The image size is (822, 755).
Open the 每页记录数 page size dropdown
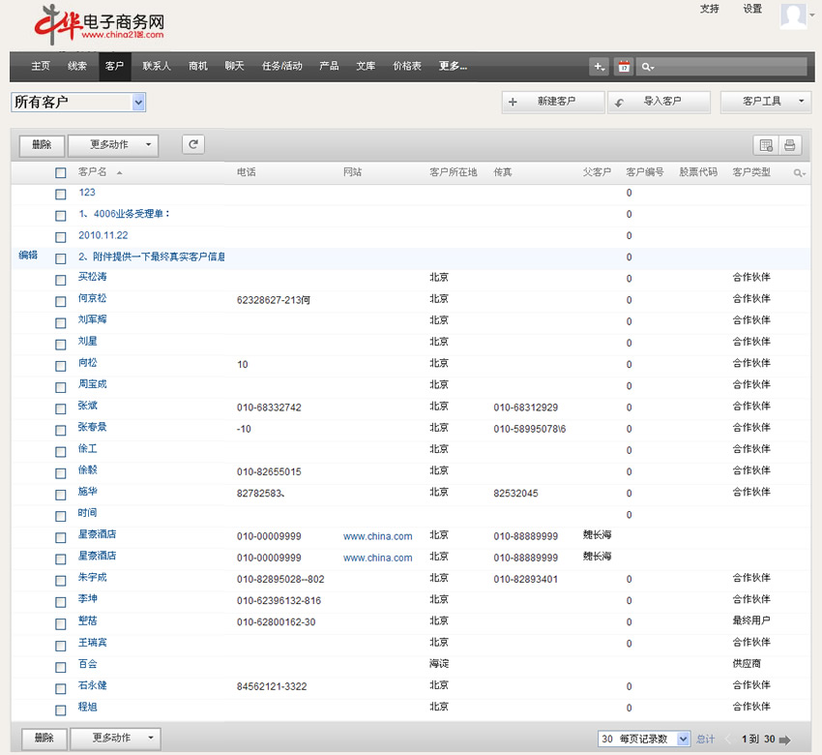click(x=644, y=739)
